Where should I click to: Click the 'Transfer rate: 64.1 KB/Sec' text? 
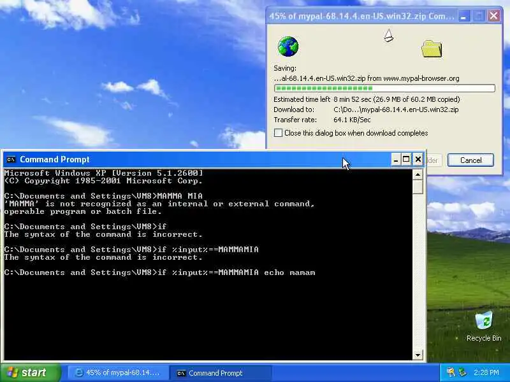click(x=322, y=120)
